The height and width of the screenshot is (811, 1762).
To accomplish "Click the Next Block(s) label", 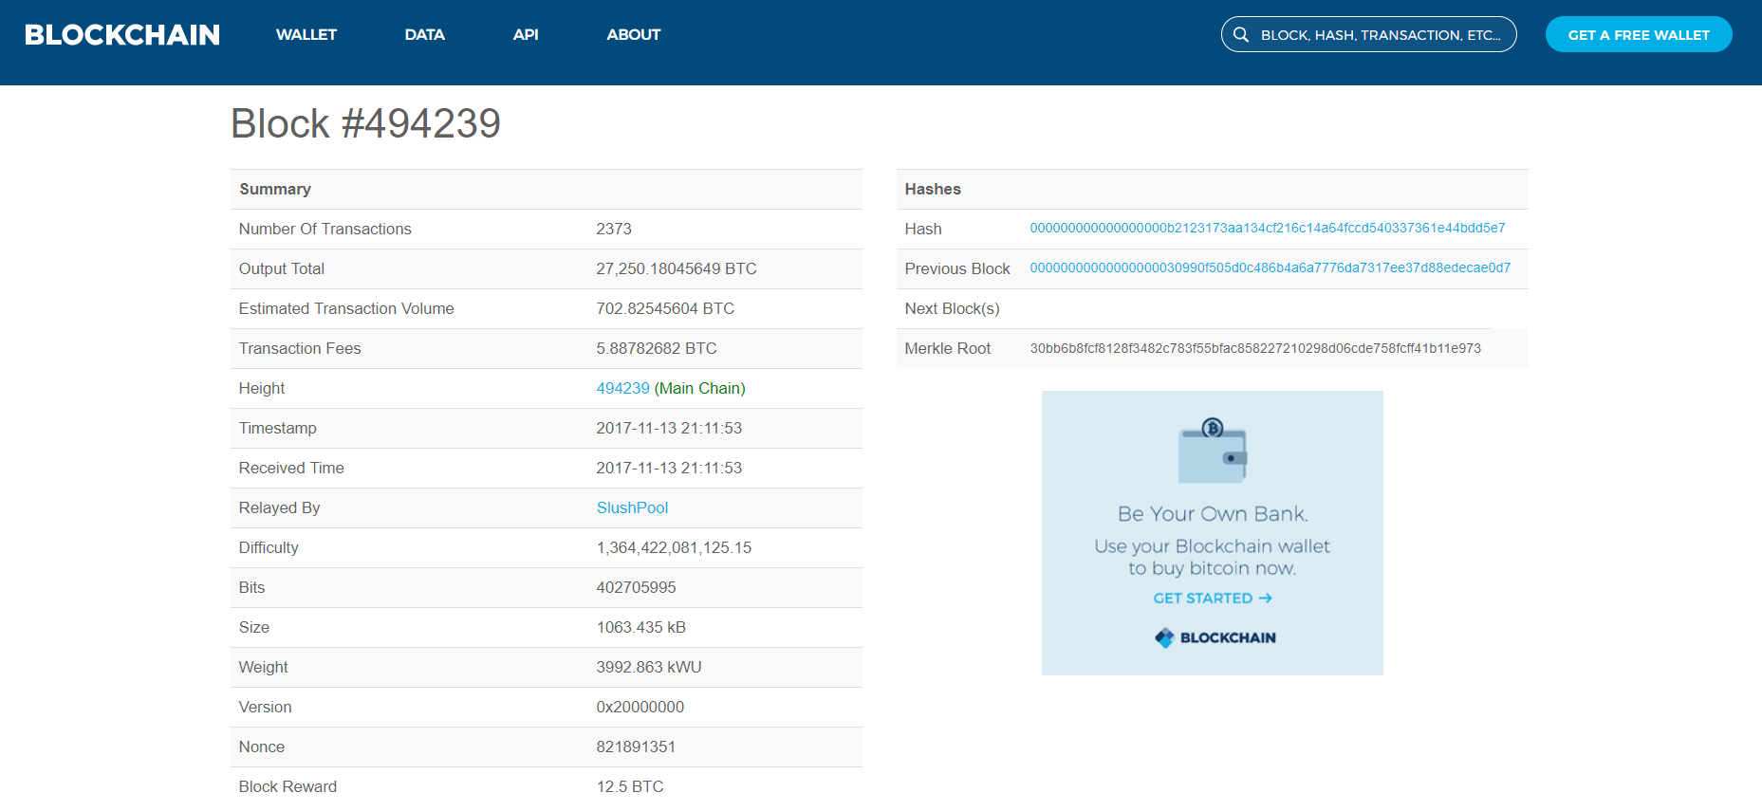I will [x=952, y=308].
